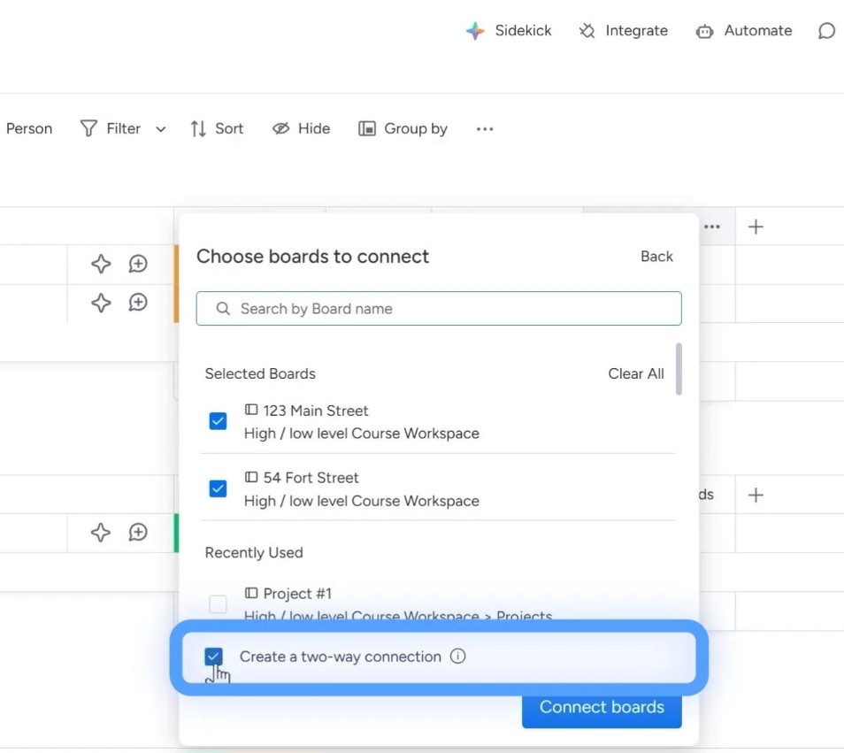Check the Project #1 board
The height and width of the screenshot is (753, 844).
[x=218, y=604]
